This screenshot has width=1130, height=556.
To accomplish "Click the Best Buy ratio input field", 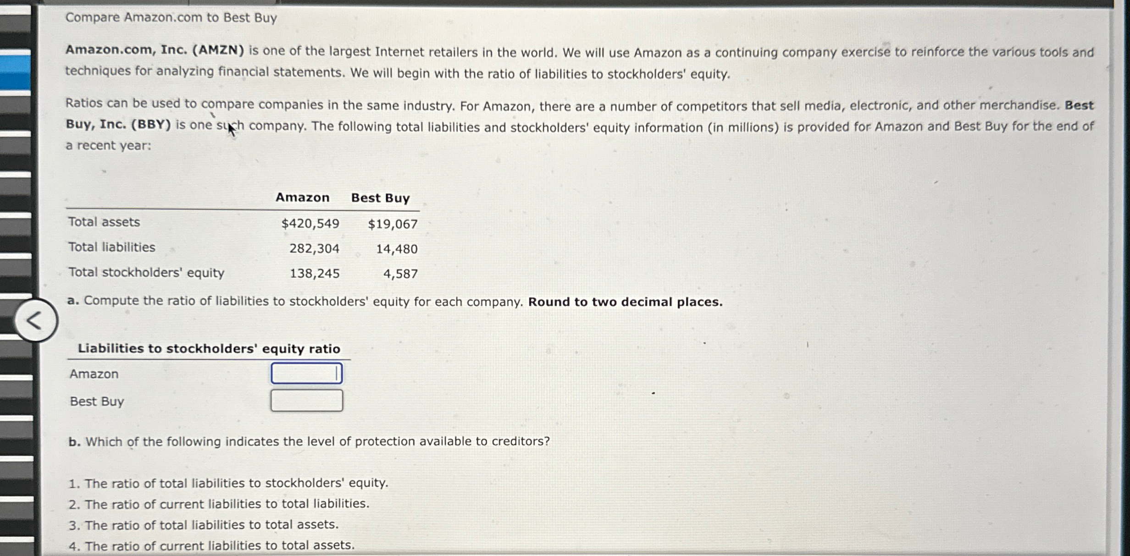I will [306, 400].
